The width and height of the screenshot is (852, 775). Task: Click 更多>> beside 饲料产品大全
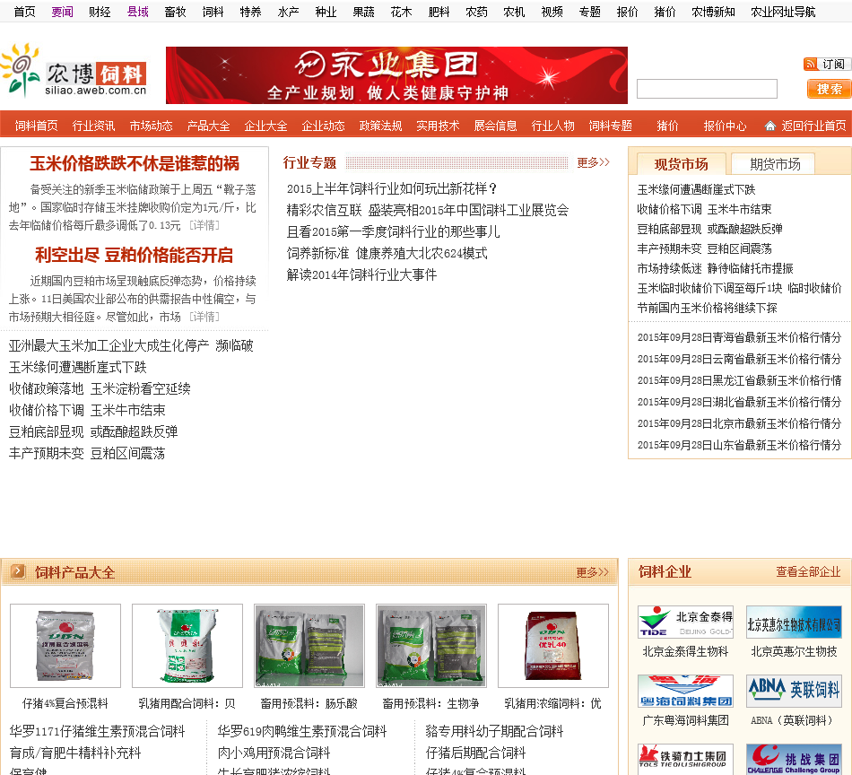(592, 571)
